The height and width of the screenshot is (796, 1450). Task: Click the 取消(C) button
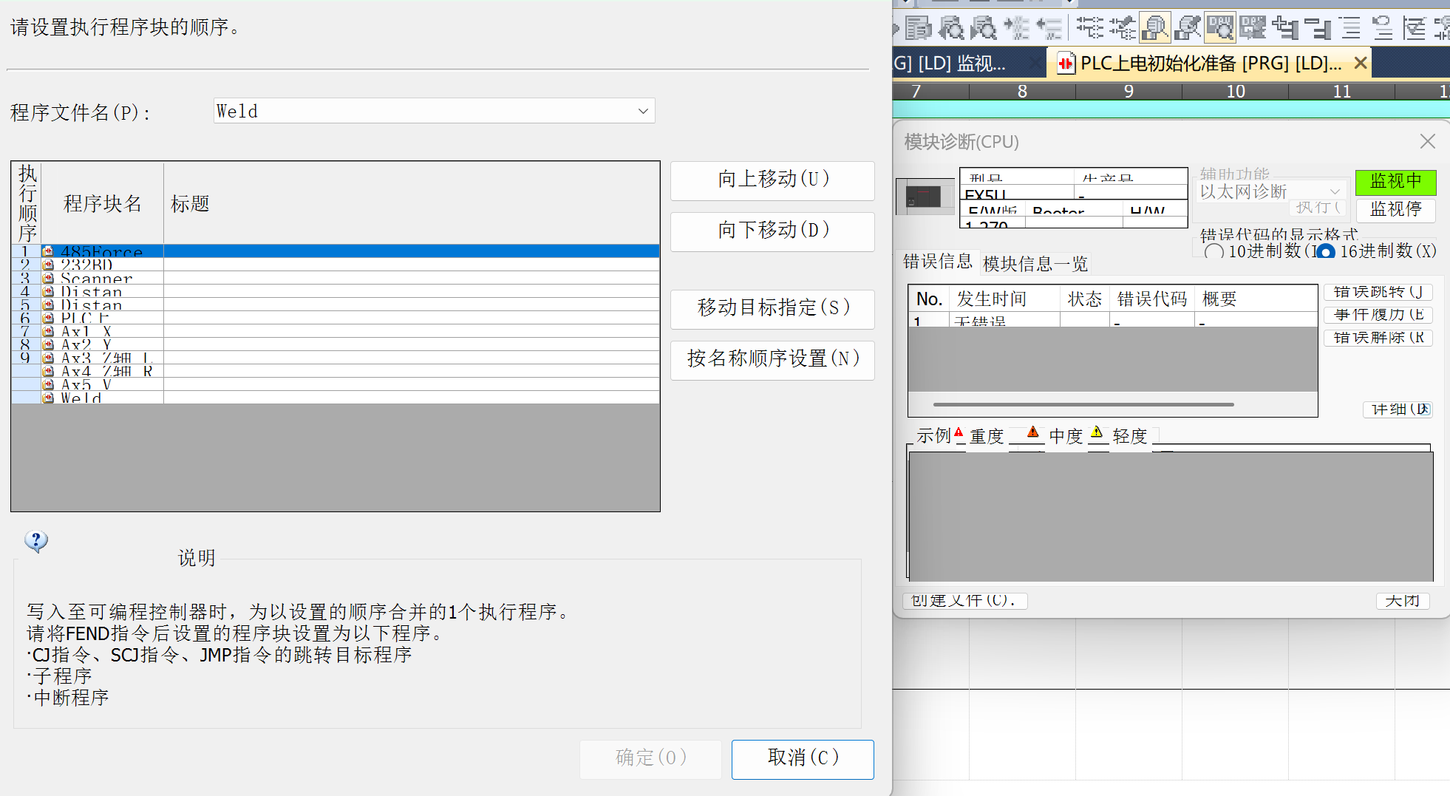pyautogui.click(x=803, y=758)
